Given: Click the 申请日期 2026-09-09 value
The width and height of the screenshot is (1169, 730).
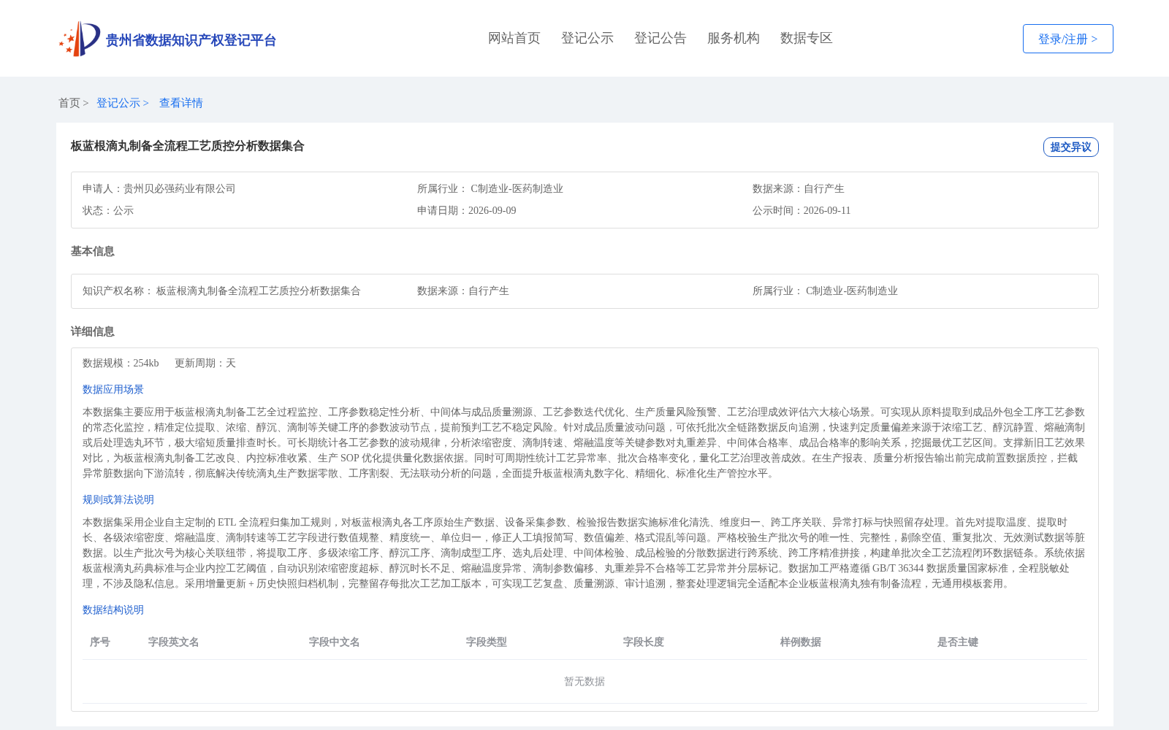Looking at the screenshot, I should (492, 210).
